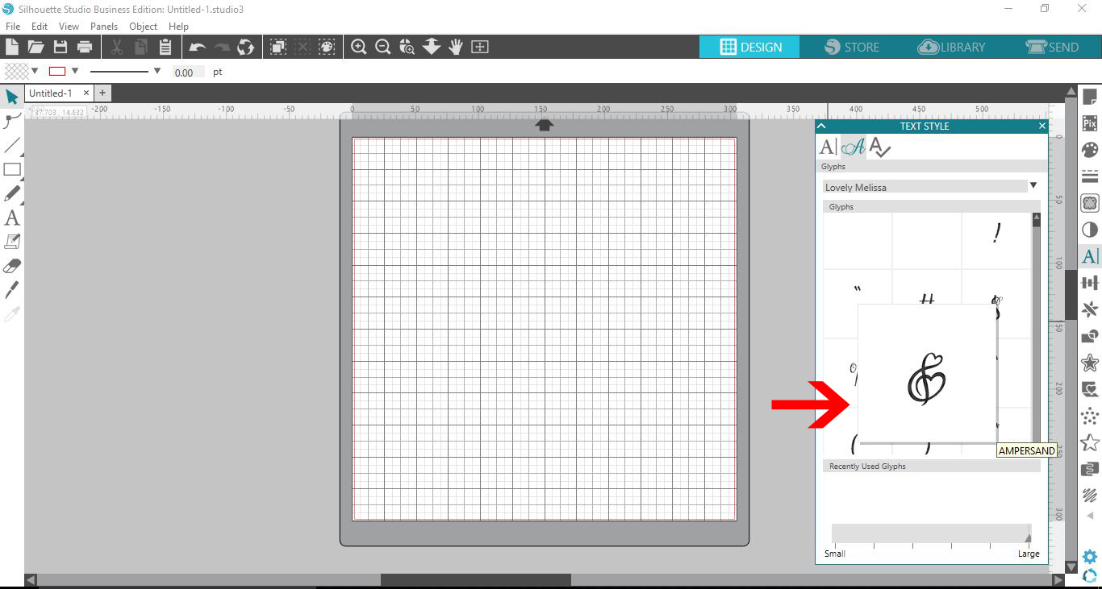Undo the last action
The height and width of the screenshot is (589, 1102).
pyautogui.click(x=198, y=47)
